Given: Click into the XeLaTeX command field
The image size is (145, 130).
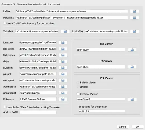Looking at the screenshot, I should 37,31.
